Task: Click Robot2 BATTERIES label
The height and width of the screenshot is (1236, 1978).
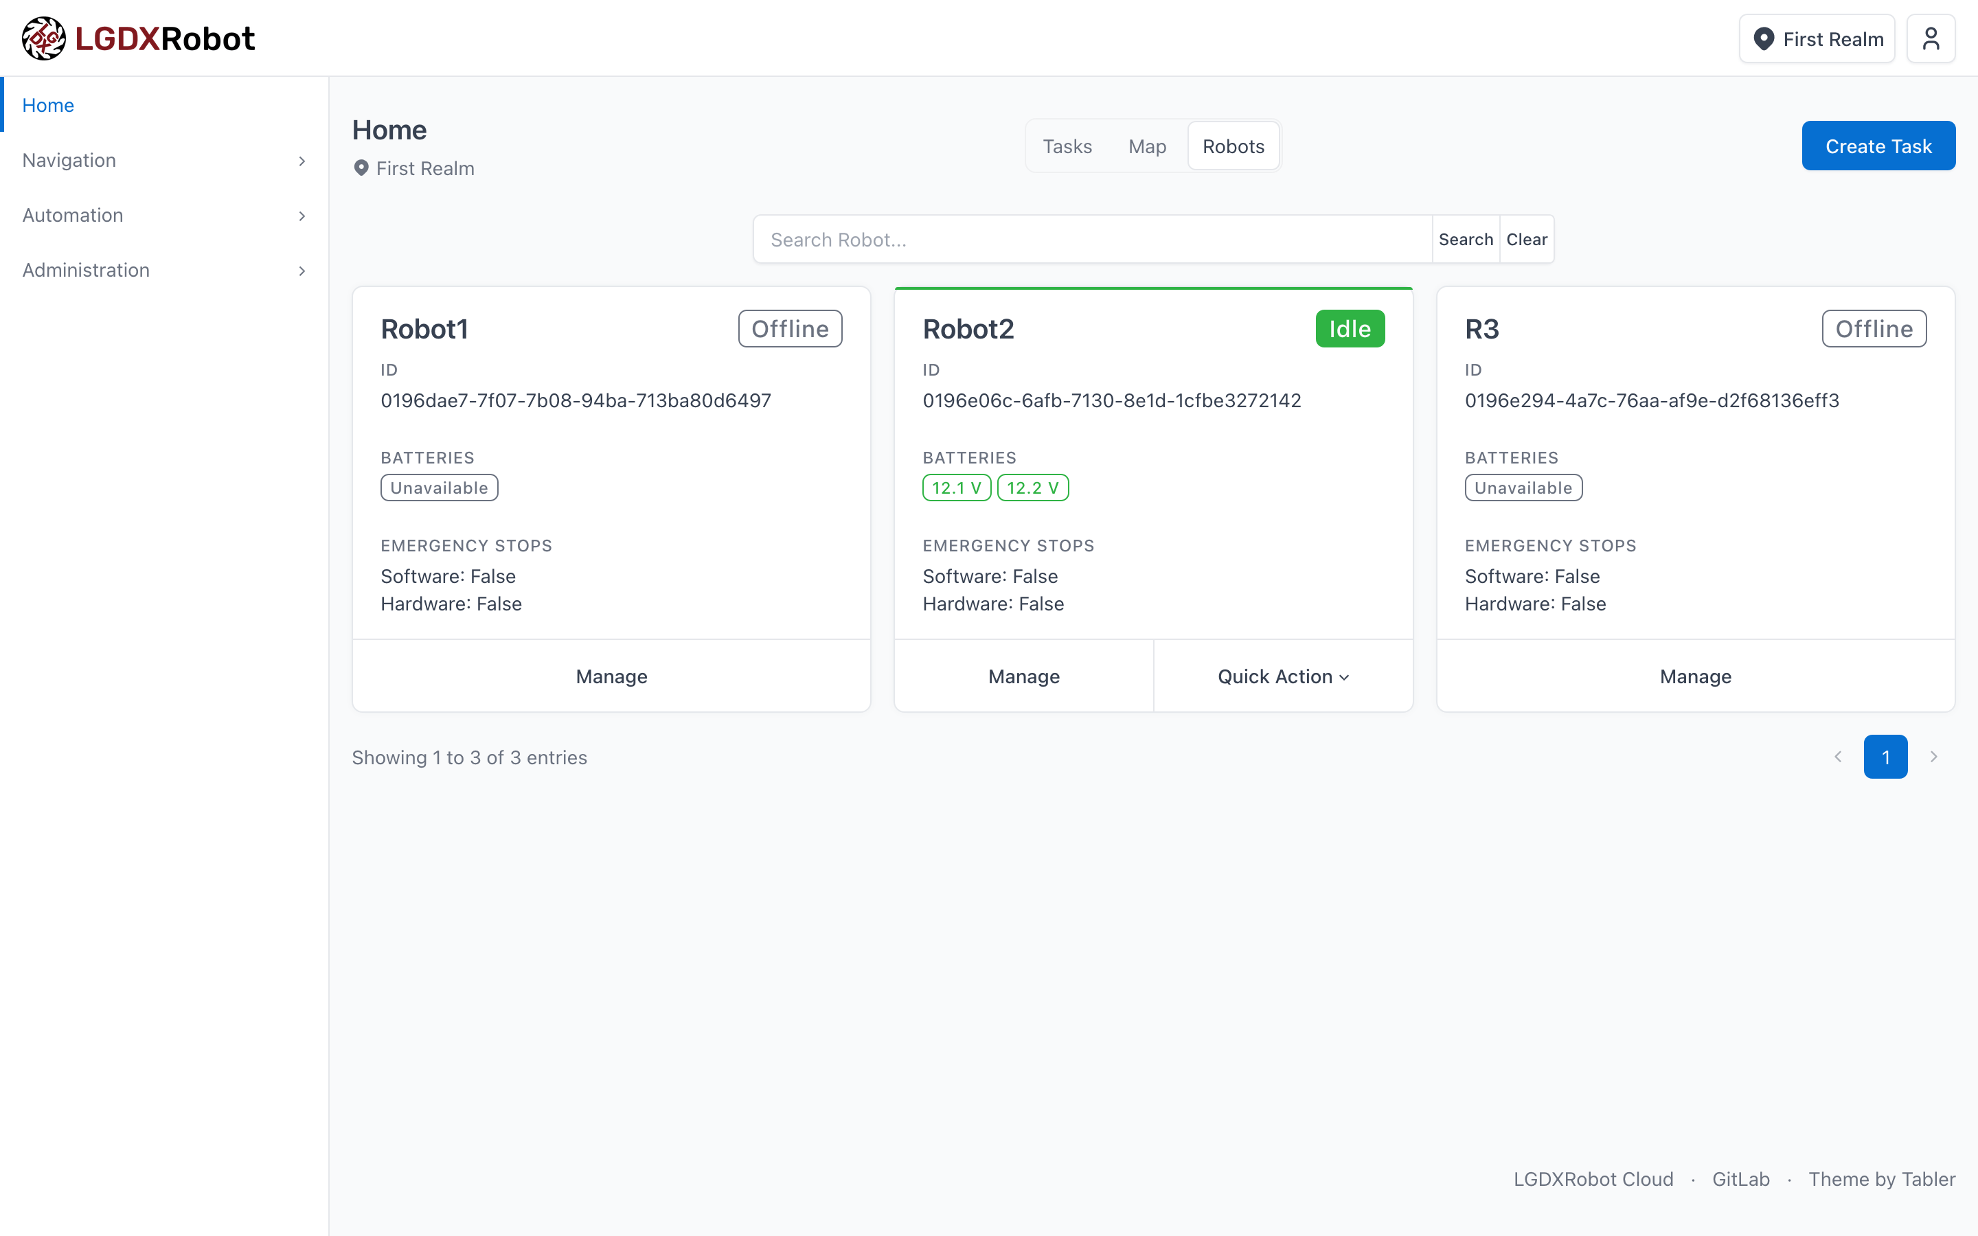Action: [969, 458]
